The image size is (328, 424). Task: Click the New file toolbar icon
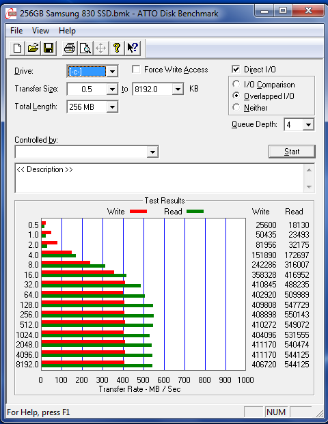tap(18, 48)
